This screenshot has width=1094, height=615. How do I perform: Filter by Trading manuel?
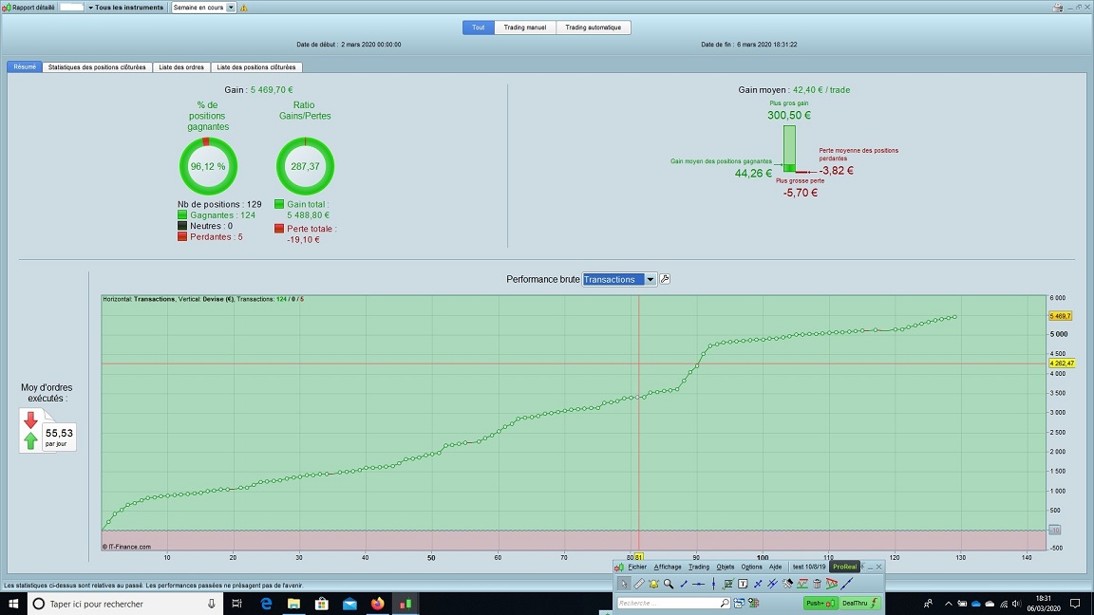pyautogui.click(x=524, y=28)
